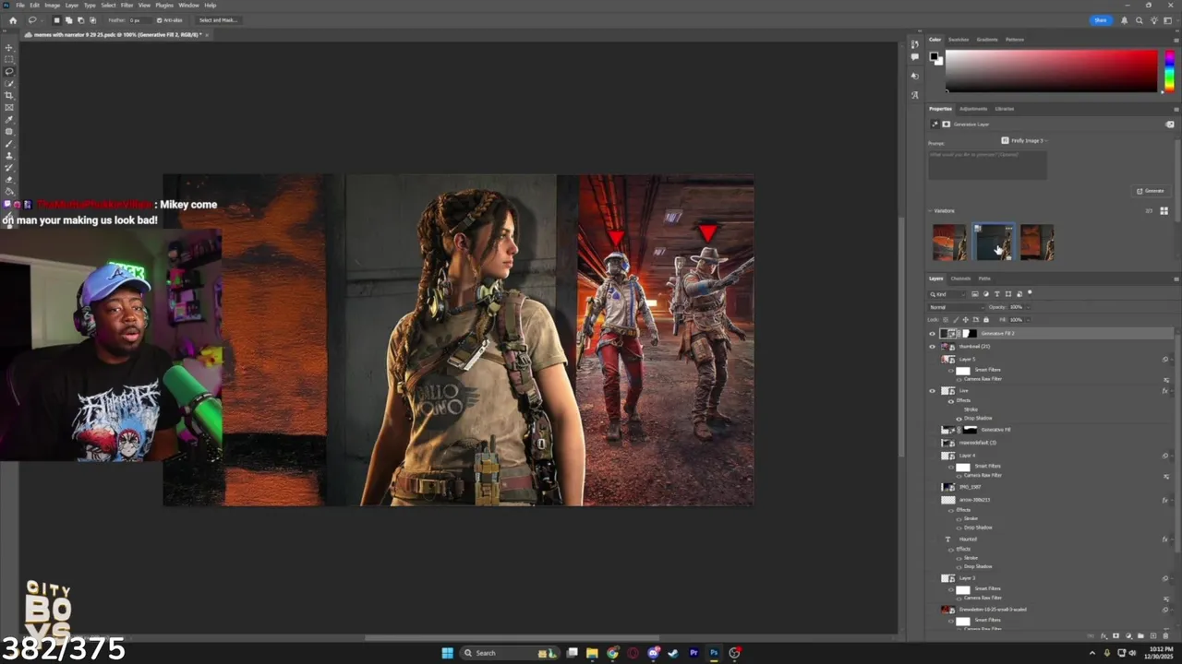
Task: Click Add layer mask icon
Action: click(1116, 635)
